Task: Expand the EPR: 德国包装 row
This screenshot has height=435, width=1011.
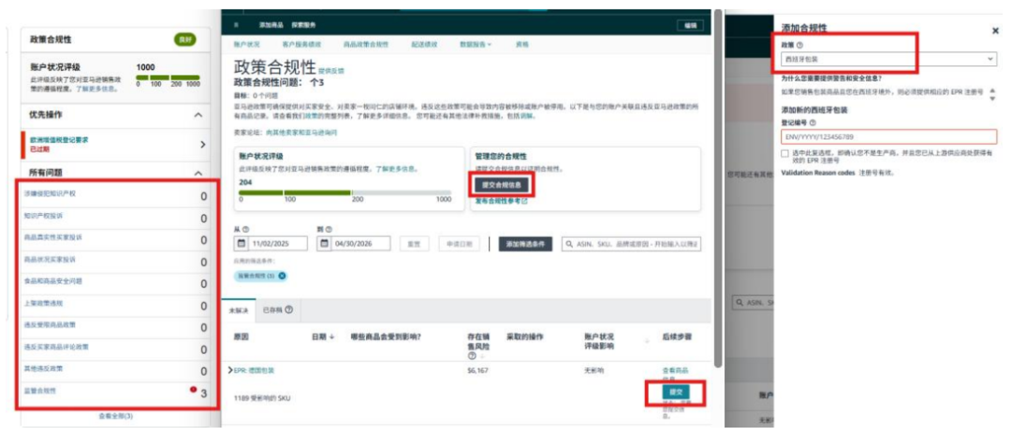Action: point(230,370)
